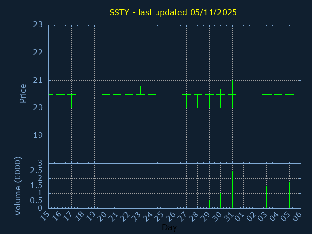The height and width of the screenshot is (234, 312).
Task: Select the day 31 price candlestick
Action: 232,95
